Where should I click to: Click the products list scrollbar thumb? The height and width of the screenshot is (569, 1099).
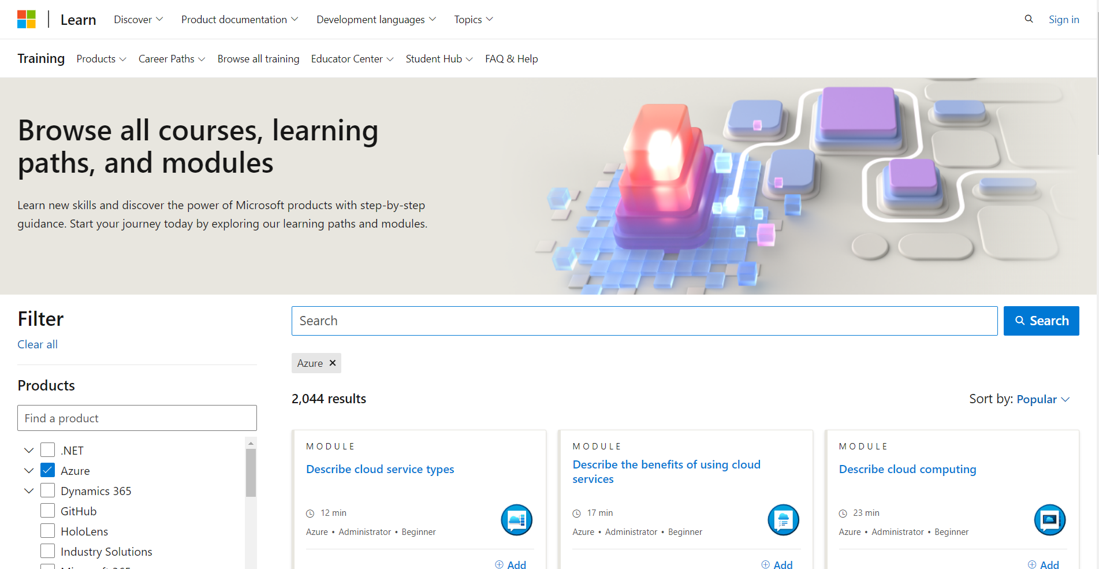tap(251, 473)
